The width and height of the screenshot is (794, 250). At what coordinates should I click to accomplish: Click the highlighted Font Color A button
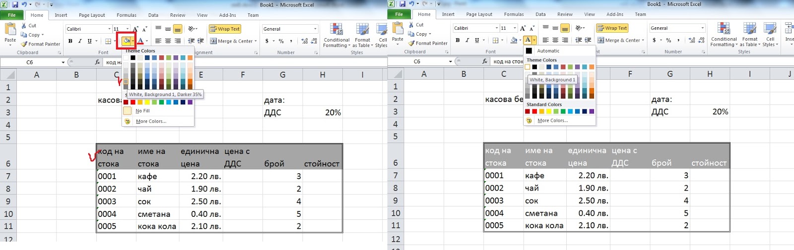[528, 40]
